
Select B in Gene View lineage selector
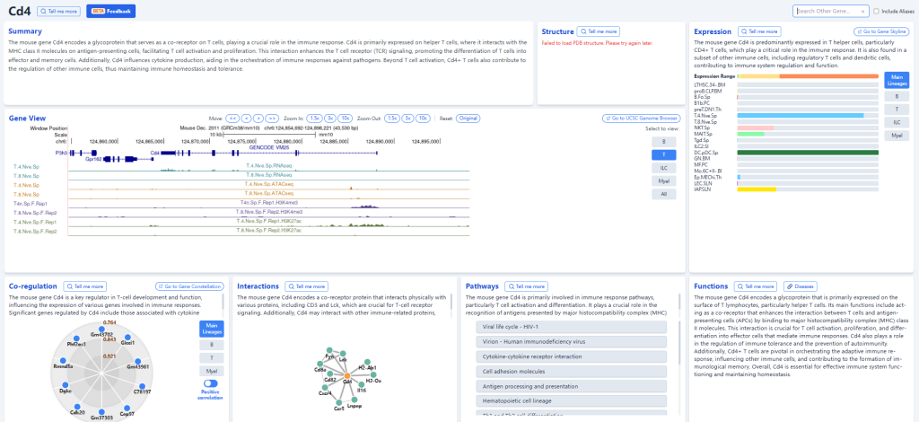[x=663, y=141]
